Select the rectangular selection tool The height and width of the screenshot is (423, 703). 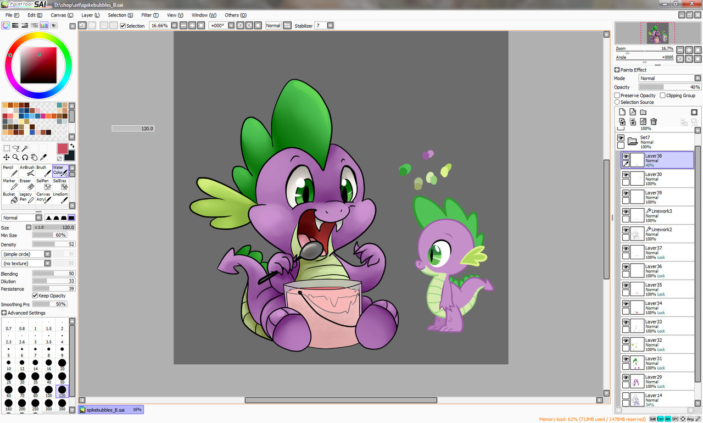click(x=7, y=148)
